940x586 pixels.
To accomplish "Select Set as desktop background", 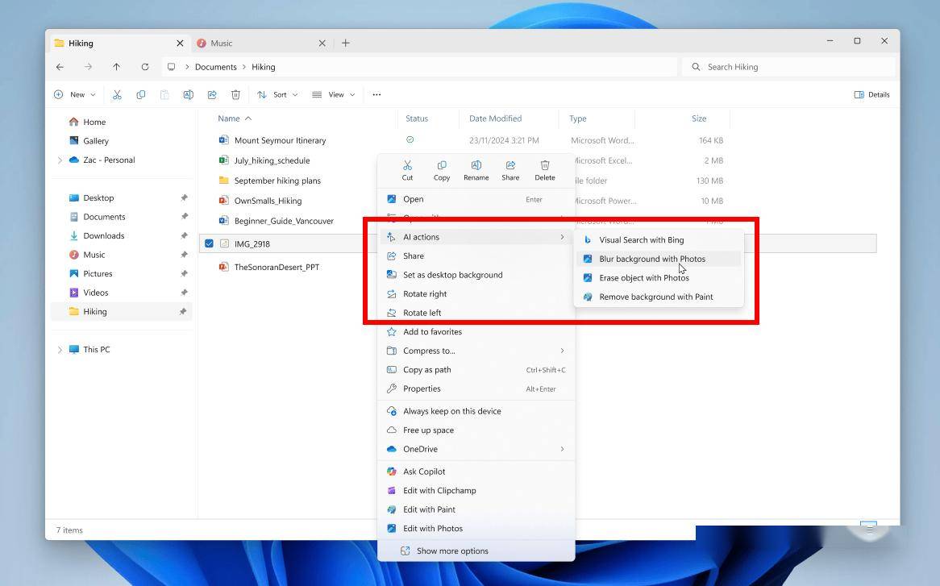I will tap(476, 275).
